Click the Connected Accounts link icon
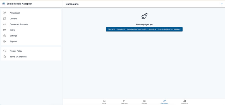 tap(4, 24)
